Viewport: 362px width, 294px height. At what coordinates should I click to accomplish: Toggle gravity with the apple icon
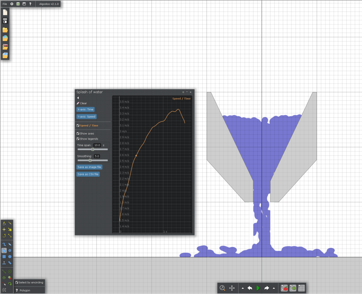284,288
